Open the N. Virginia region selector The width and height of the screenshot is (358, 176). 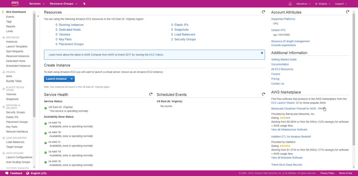[x=323, y=4]
